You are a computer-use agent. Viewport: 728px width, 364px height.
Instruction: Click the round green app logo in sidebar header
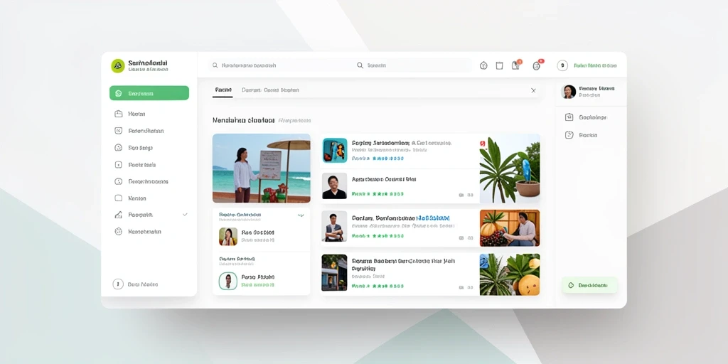click(x=118, y=66)
